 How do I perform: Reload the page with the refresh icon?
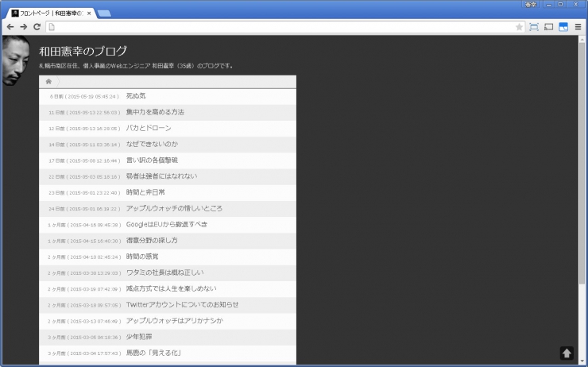(37, 27)
